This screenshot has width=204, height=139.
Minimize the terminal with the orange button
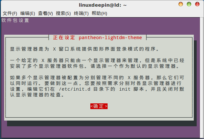click(181, 4)
